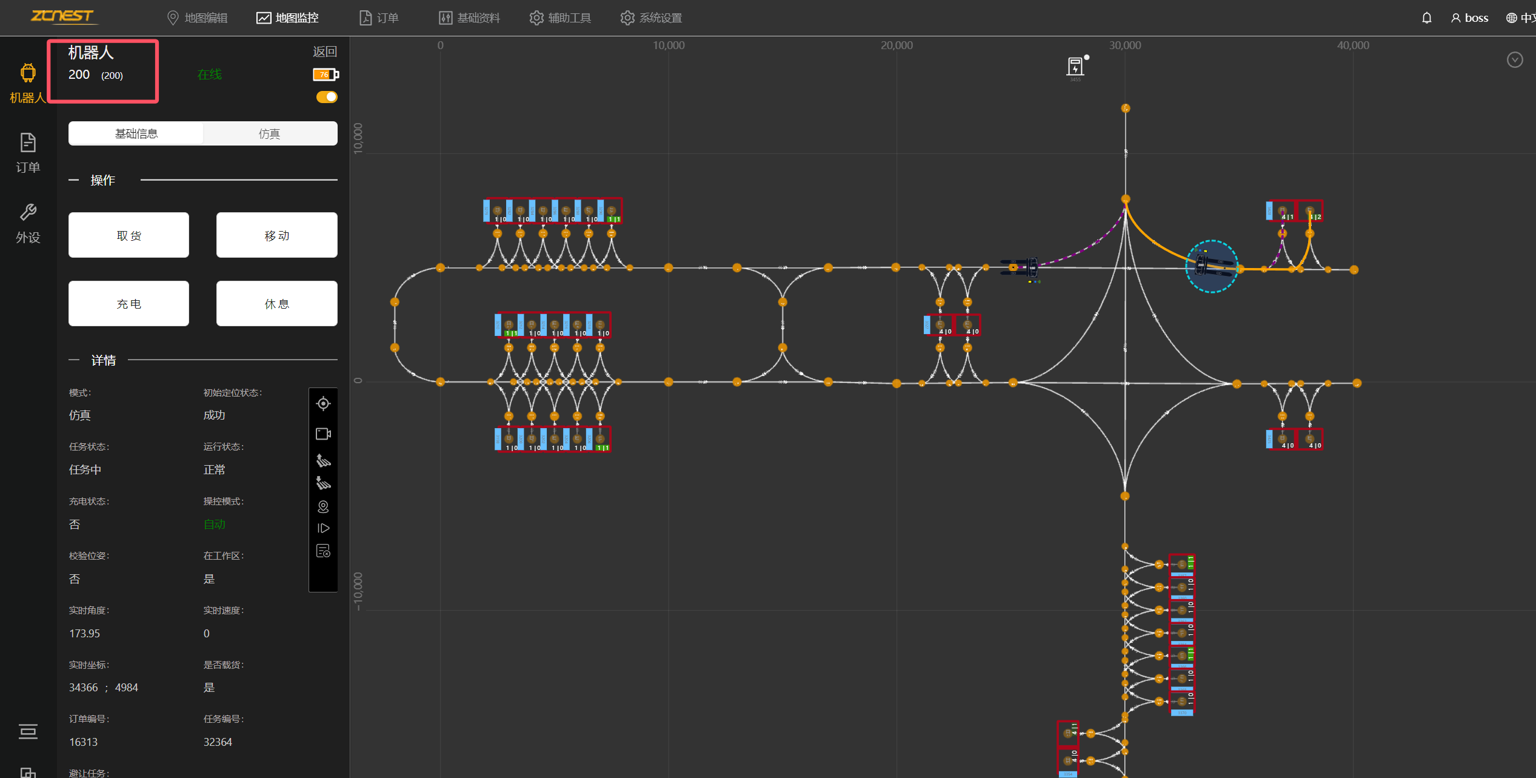Open the 订单 sidebar panel

(28, 153)
